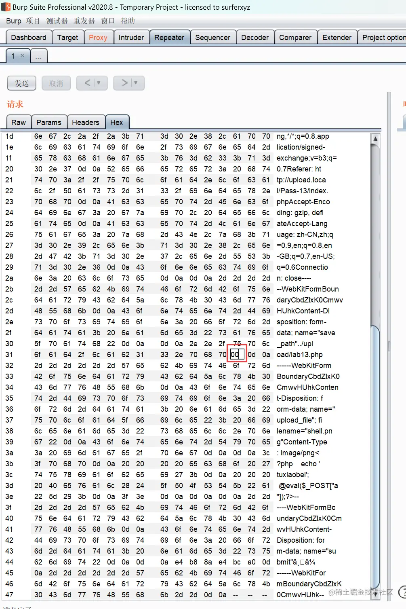This screenshot has width=406, height=609.
Task: Add a new Repeater tab with ...
Action: [38, 56]
